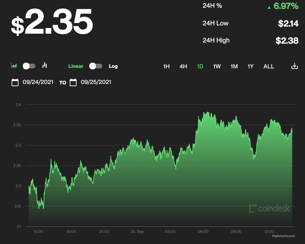The width and height of the screenshot is (305, 244).
Task: Edit the 09/25/2021 end date field
Action: coord(96,82)
